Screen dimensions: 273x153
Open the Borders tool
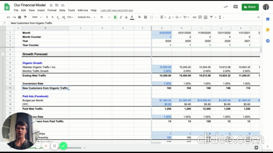click(x=145, y=17)
